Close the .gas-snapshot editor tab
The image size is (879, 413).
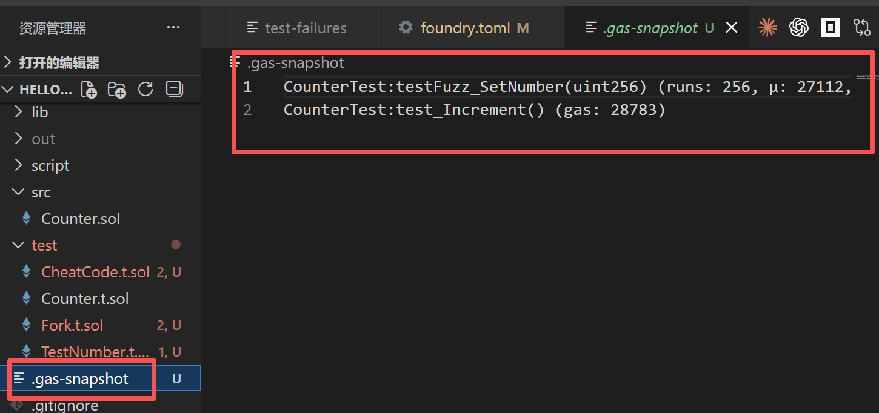[x=732, y=28]
